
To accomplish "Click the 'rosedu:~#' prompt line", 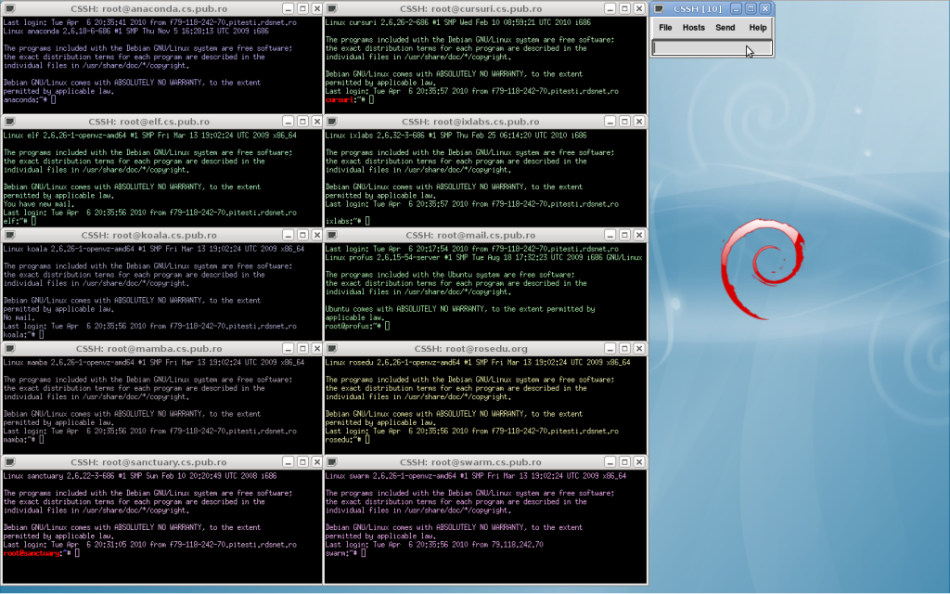I will point(344,439).
